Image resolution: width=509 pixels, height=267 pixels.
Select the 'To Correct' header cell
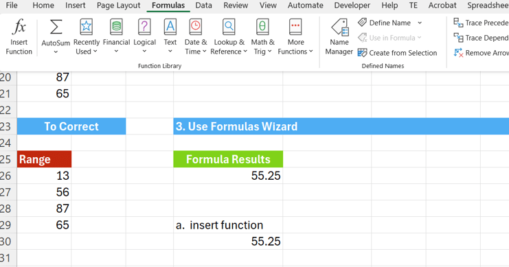point(71,126)
